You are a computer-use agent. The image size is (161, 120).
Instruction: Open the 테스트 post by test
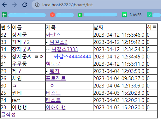click(x=53, y=100)
